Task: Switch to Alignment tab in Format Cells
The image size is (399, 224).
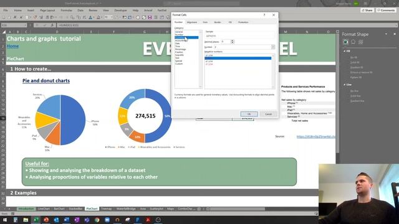Action: coord(192,22)
